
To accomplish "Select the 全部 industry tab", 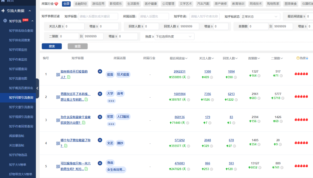I will click(x=66, y=4).
